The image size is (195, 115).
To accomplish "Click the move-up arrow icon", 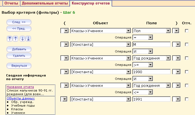I will (16, 39).
